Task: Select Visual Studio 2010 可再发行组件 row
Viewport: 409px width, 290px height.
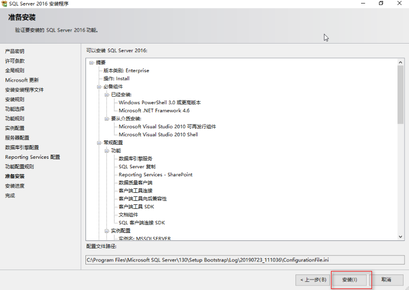Action: click(x=167, y=127)
